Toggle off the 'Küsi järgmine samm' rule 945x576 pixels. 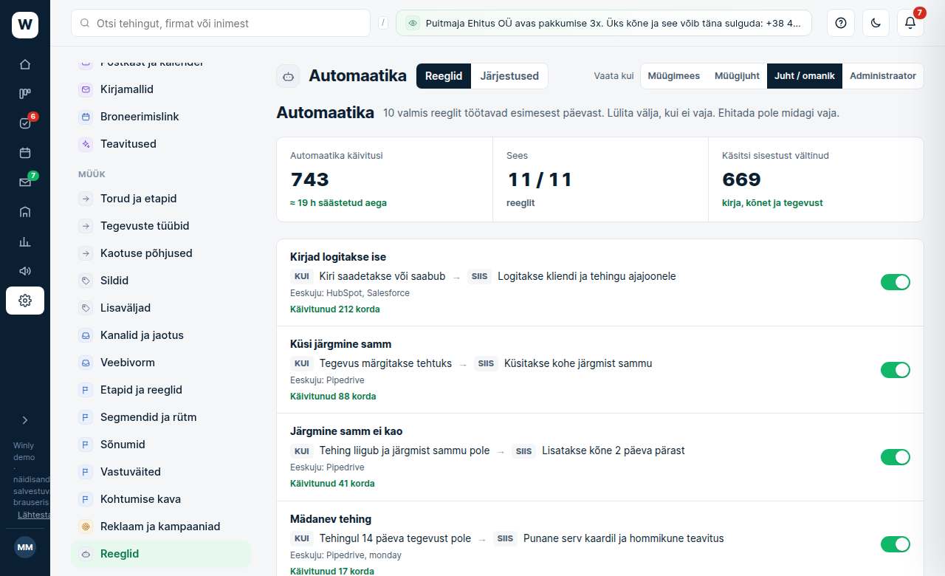pyautogui.click(x=896, y=370)
